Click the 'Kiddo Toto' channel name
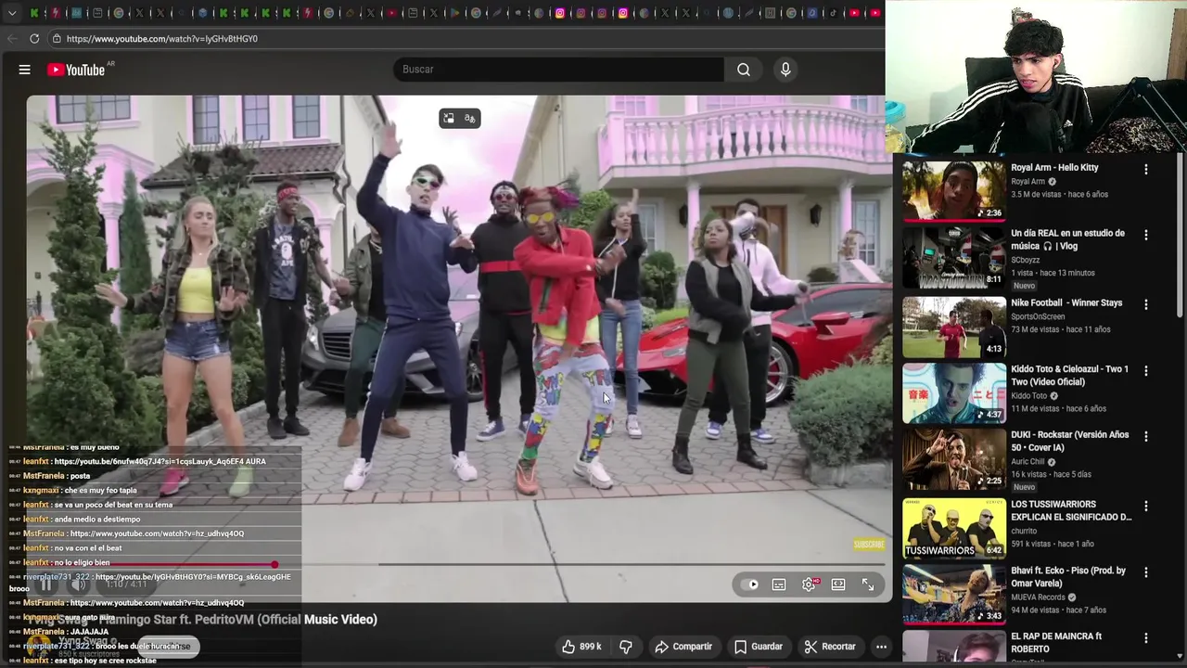The width and height of the screenshot is (1187, 668). (1028, 396)
